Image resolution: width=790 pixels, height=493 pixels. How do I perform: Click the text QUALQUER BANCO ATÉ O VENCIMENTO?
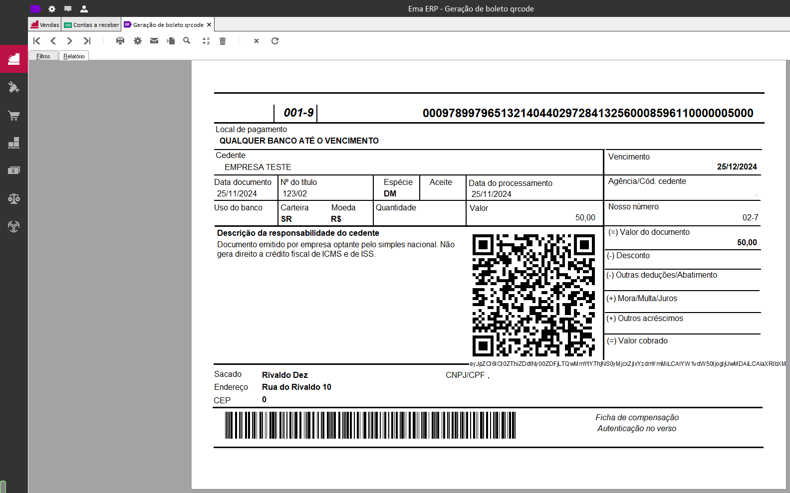point(299,141)
